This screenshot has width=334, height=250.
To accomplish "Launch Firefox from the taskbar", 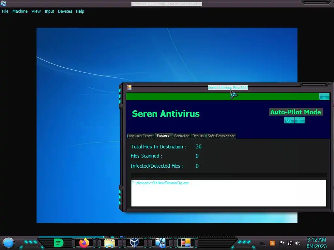I will (x=84, y=243).
